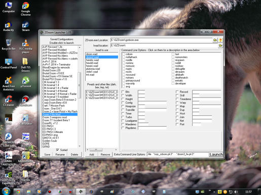Click the Pwads horizontal scrollbar thumb
This screenshot has height=195, width=261.
pos(96,150)
